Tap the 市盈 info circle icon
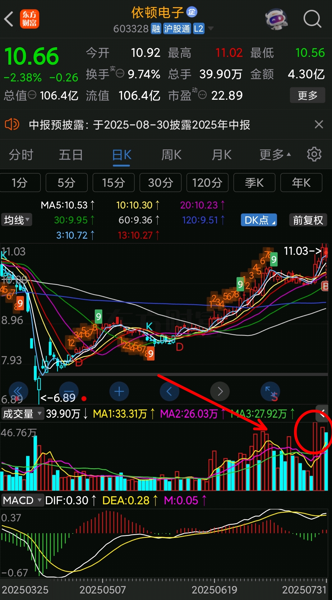Viewport: 332px width, 600px height. tap(202, 95)
